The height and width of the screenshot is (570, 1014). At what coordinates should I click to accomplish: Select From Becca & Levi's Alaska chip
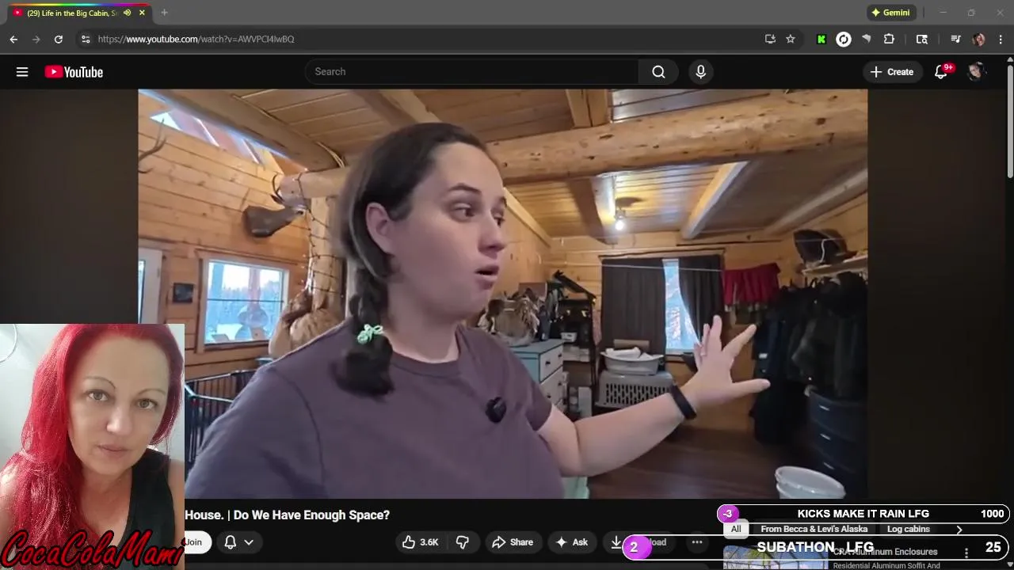tap(814, 530)
